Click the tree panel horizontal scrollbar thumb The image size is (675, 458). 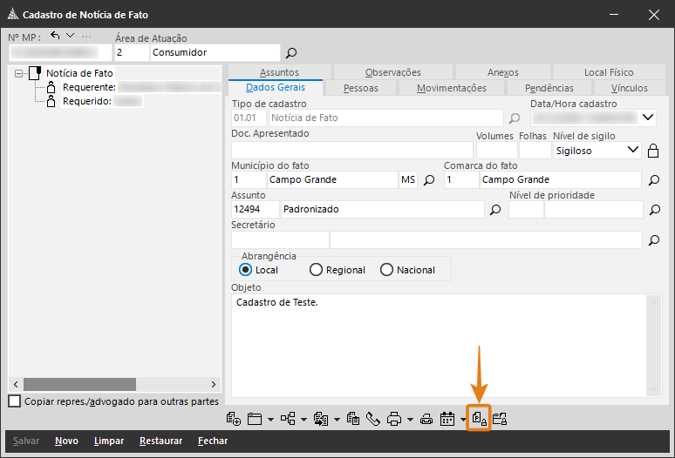pyautogui.click(x=79, y=384)
